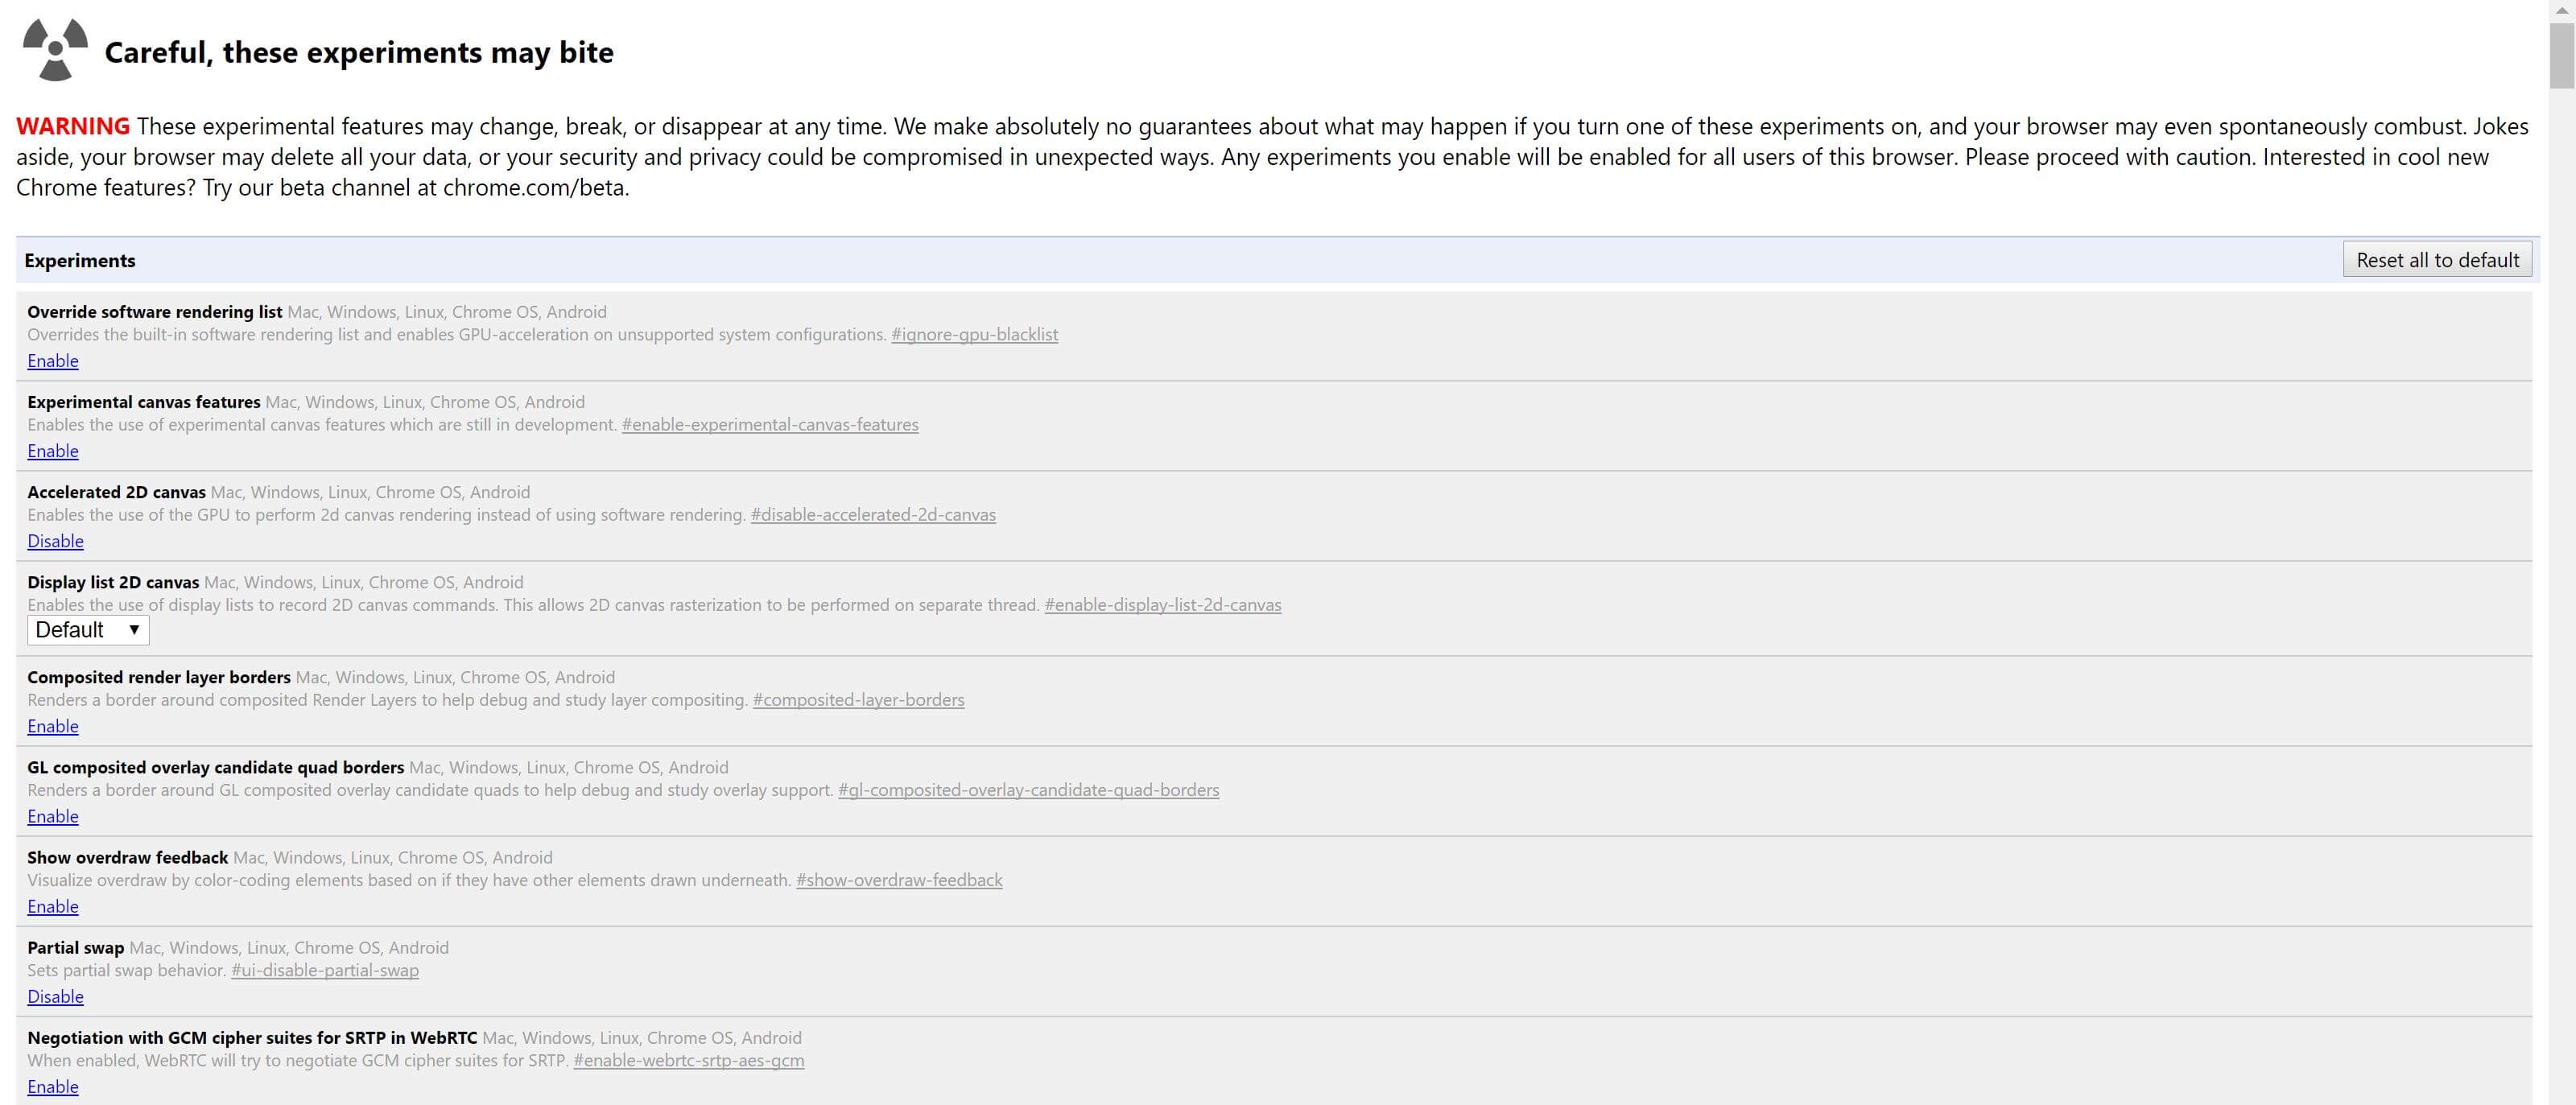Enable Show overdraw feedback
Screen dimensions: 2576x1105
53,906
